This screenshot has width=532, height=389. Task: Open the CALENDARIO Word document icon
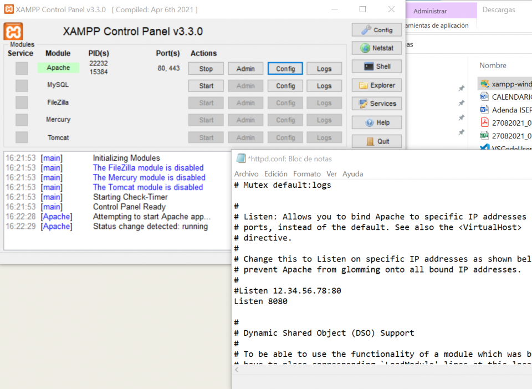coord(486,97)
